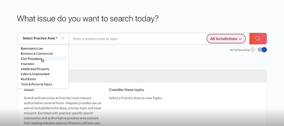Click the red magnifying glass search button

tap(258, 39)
